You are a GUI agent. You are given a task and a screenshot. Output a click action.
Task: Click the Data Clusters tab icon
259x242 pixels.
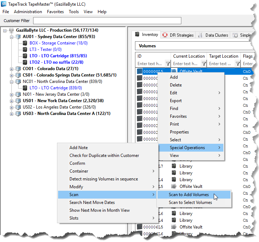coord(200,35)
